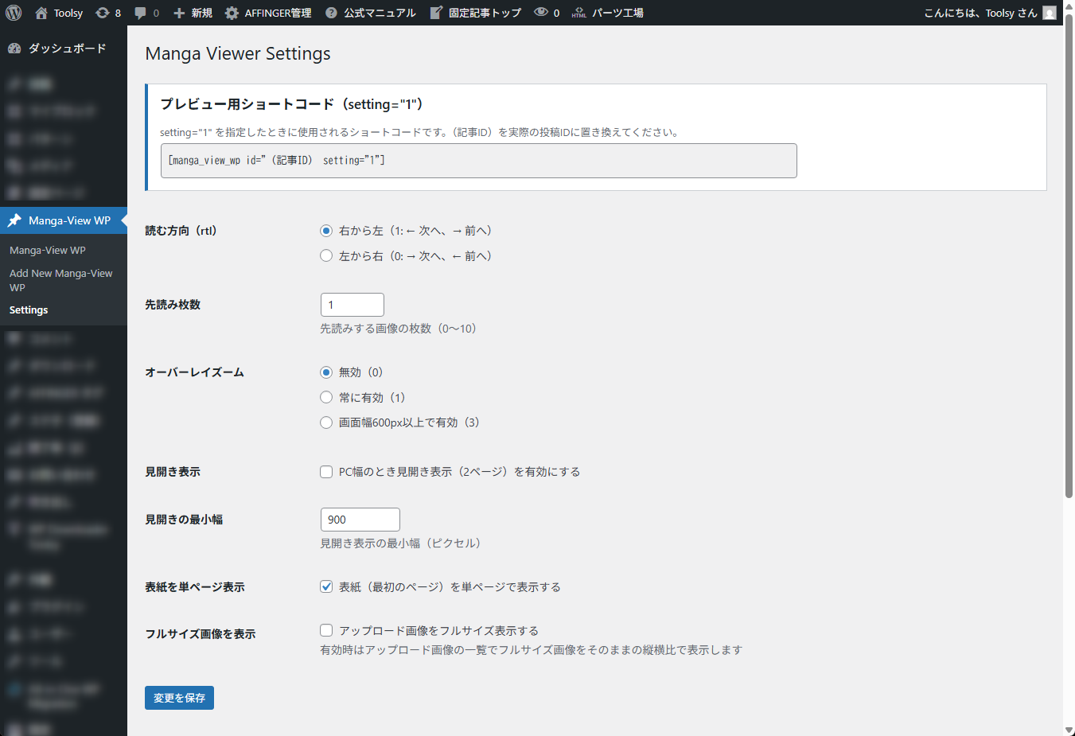Screen dimensions: 1075x736
Task: Select 常に有効 overlay zoom option
Action: 326,397
